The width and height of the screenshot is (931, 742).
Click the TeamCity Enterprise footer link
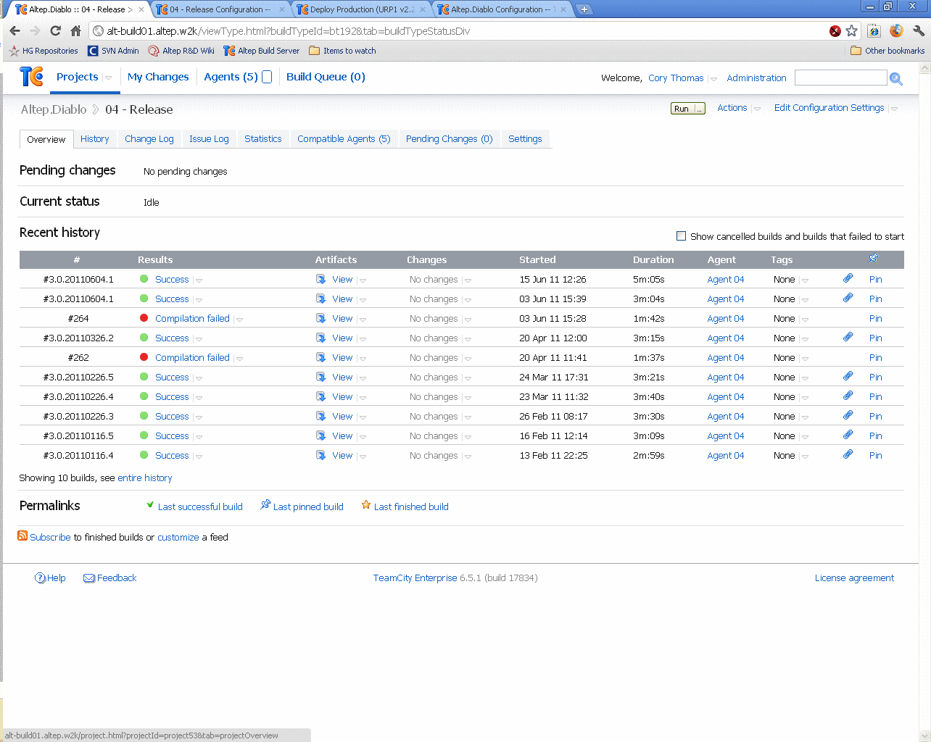pos(415,578)
